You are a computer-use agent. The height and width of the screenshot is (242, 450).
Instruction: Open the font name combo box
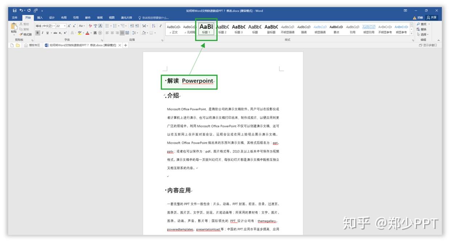45,26
